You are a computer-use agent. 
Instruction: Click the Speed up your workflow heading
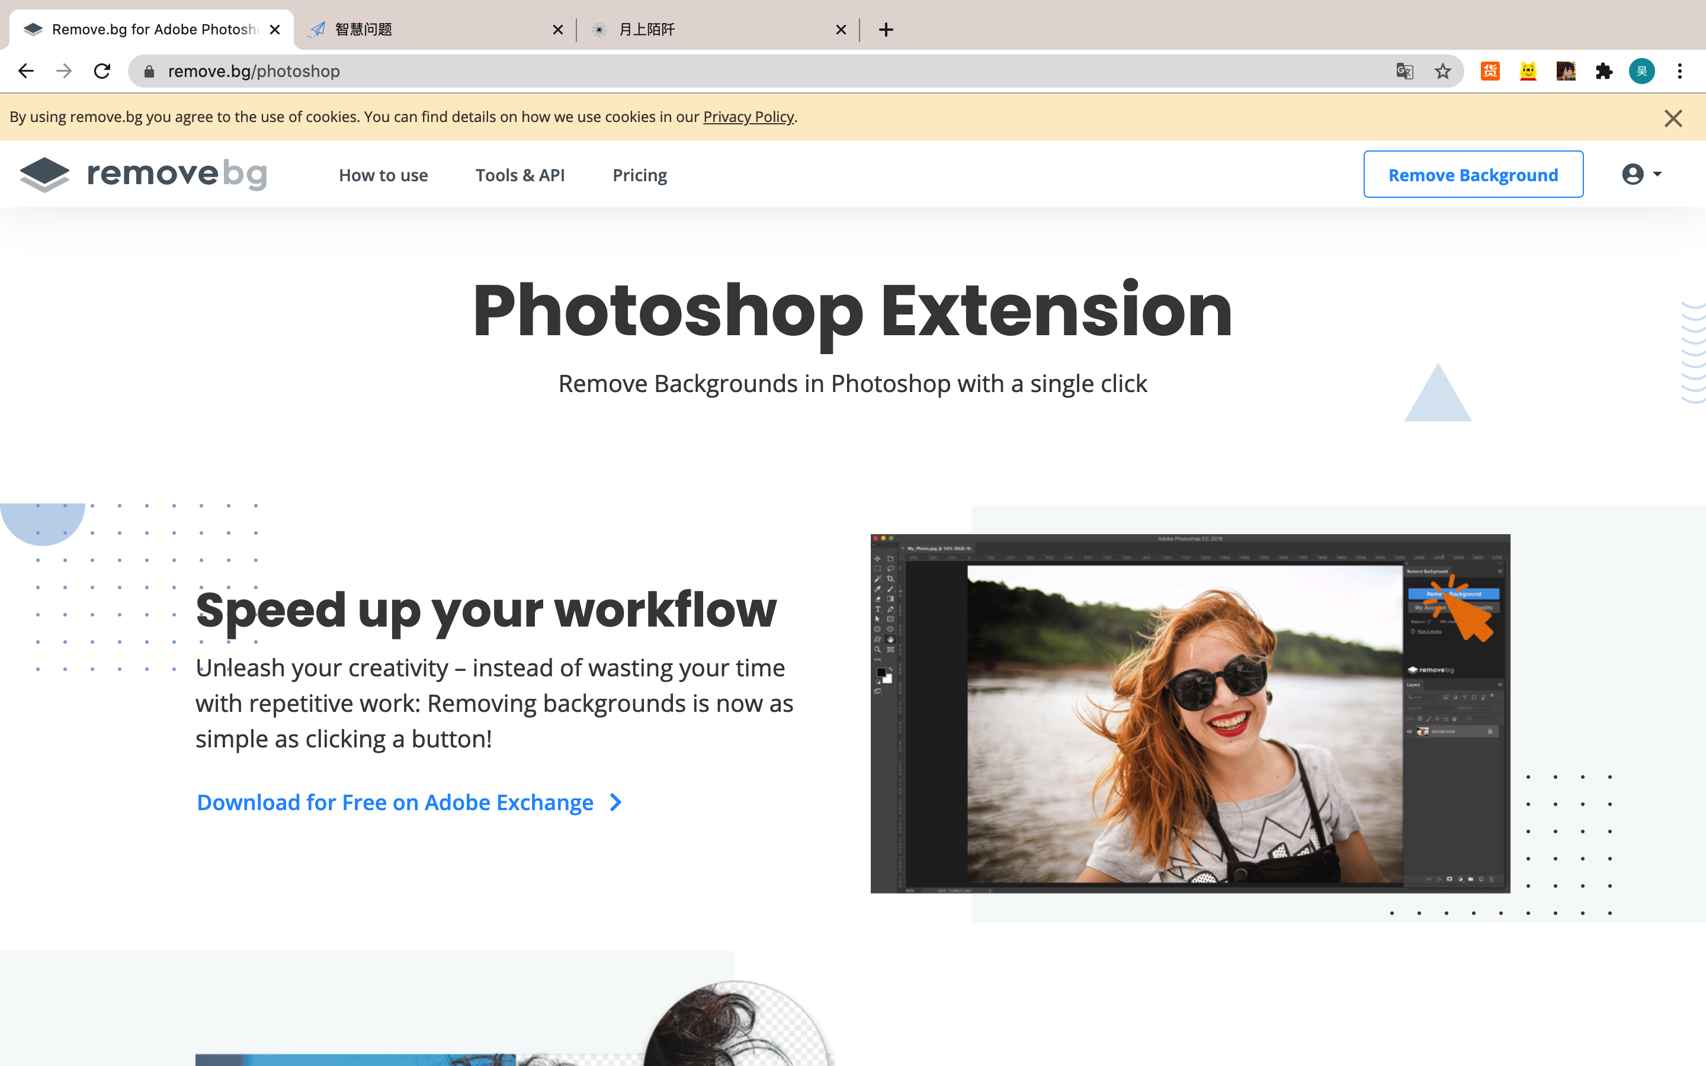(x=486, y=611)
